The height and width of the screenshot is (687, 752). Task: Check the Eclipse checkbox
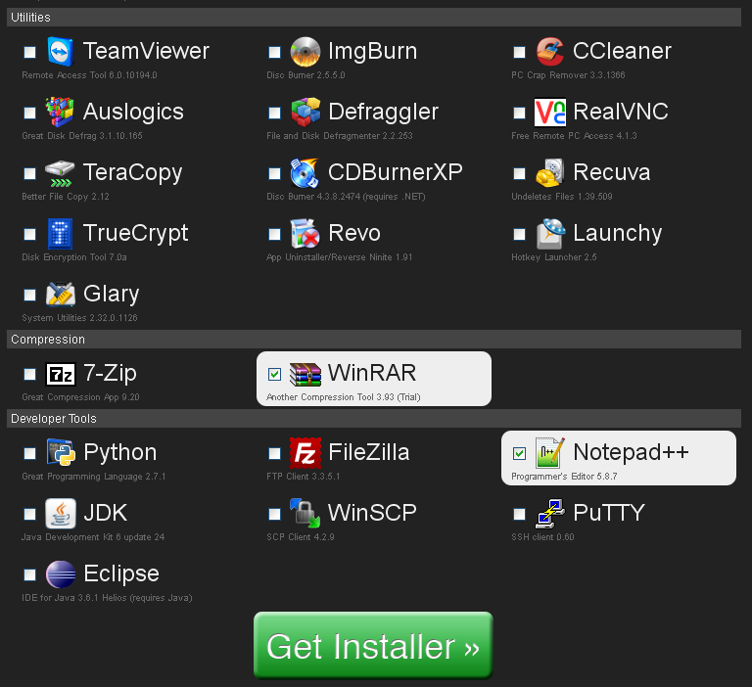pyautogui.click(x=29, y=574)
